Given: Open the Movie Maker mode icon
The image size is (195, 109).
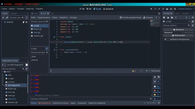Looking at the screenshot, I should (x=175, y=9).
